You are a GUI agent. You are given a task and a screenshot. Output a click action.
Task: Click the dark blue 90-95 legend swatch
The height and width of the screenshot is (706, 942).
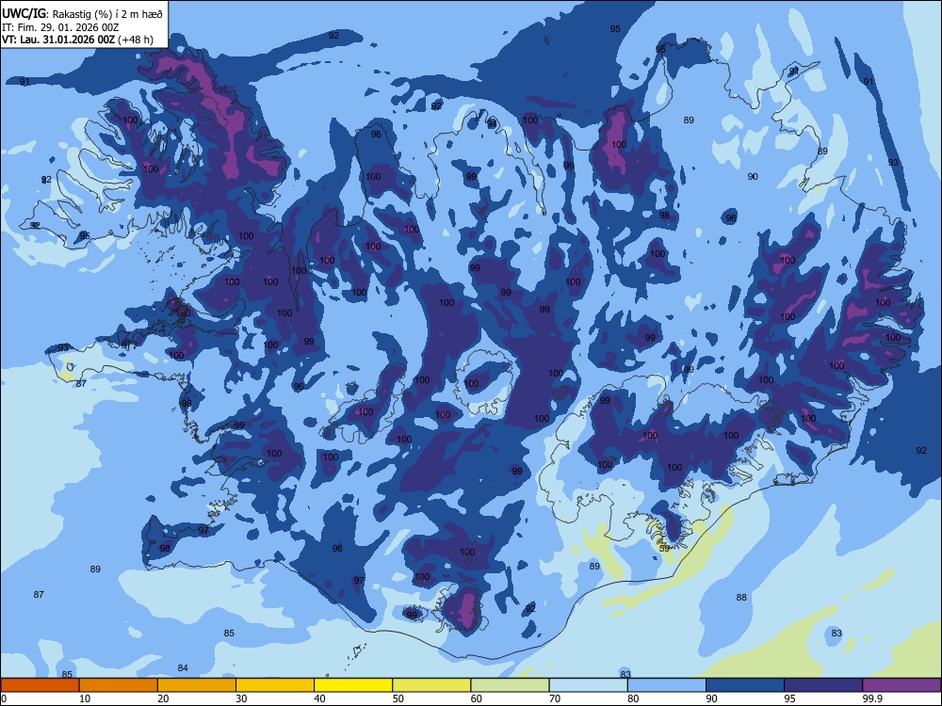[745, 685]
